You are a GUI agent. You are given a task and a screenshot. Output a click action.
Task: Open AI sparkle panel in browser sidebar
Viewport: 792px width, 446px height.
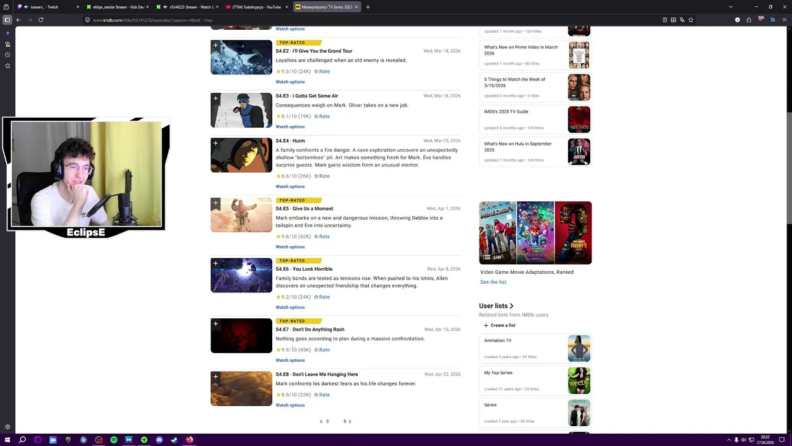pos(7,33)
